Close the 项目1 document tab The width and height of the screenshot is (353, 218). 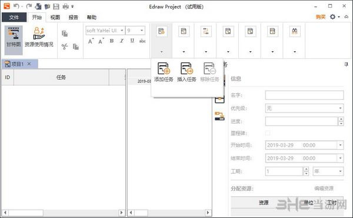pyautogui.click(x=29, y=64)
